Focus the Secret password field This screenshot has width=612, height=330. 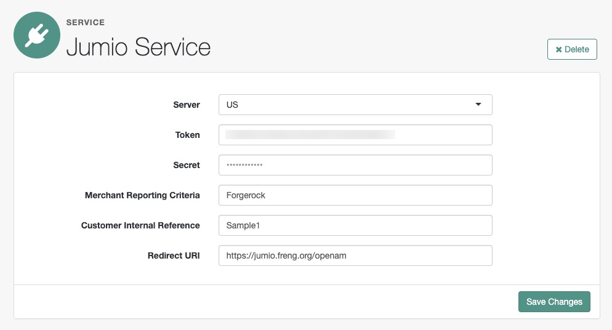point(355,165)
